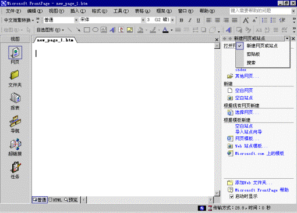297x213 pixels.
Task: Open the 报表 (Reports) view icon
Action: 15,102
